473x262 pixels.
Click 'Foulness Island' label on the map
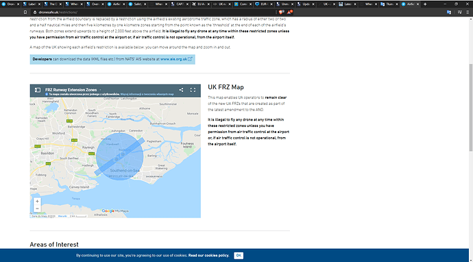(187, 145)
